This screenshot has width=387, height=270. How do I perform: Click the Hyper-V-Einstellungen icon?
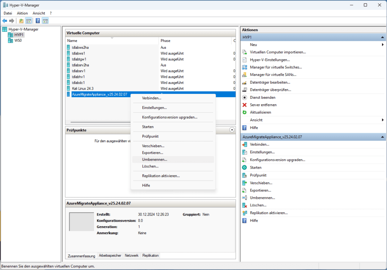point(245,60)
